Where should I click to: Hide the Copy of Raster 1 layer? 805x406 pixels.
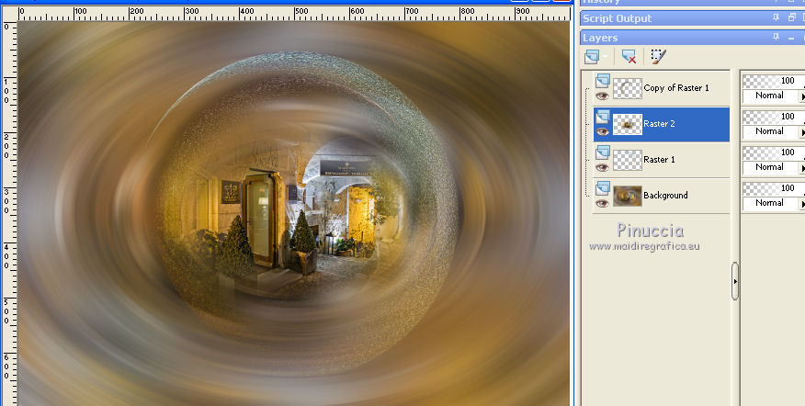(x=602, y=96)
